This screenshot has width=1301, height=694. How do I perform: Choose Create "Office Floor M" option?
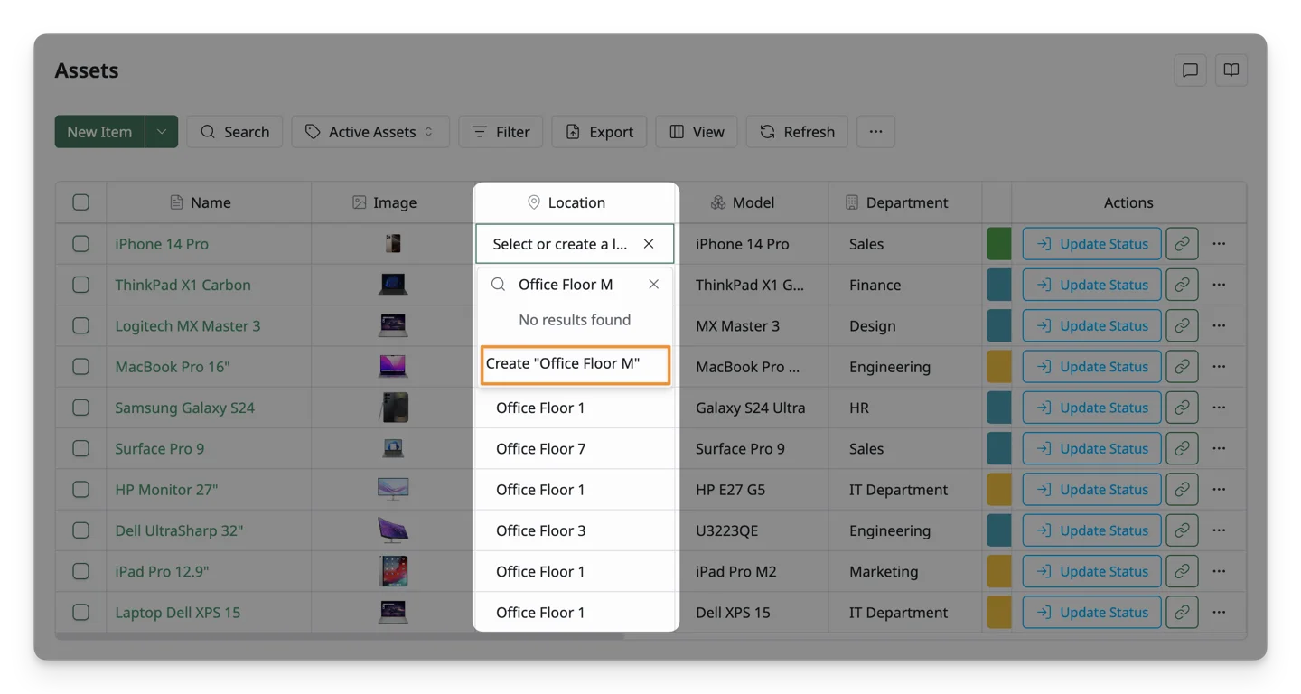point(576,364)
